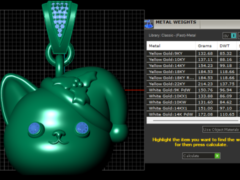This screenshot has height=180, width=240.
Task: Click the horizontal scrollbar under the metal table
Action: click(x=195, y=120)
